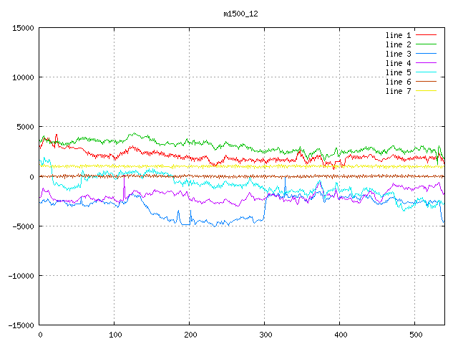Pick the 'line 4' legend label
The image size is (458, 344).
coord(399,63)
